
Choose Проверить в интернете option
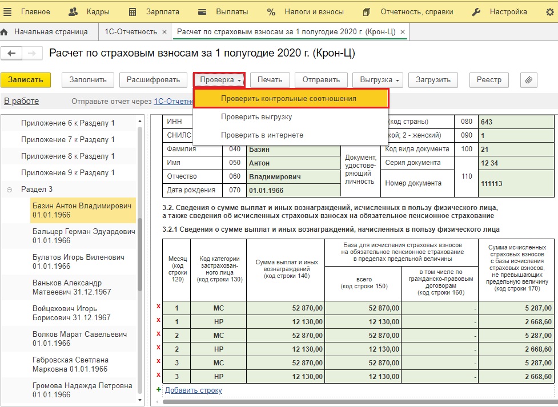pyautogui.click(x=262, y=135)
